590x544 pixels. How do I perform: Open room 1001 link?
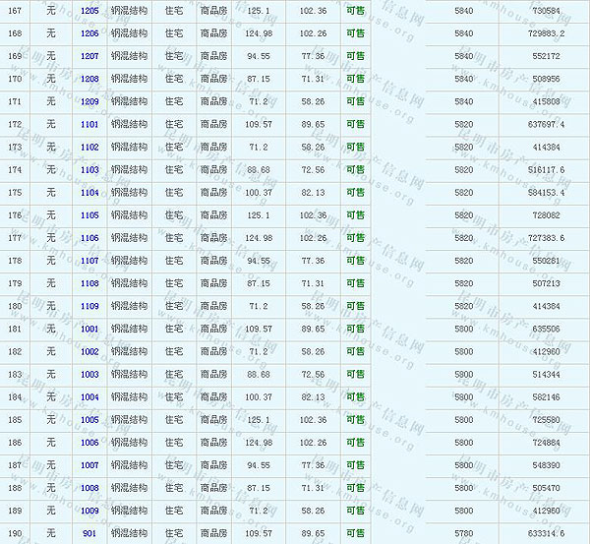tap(89, 329)
